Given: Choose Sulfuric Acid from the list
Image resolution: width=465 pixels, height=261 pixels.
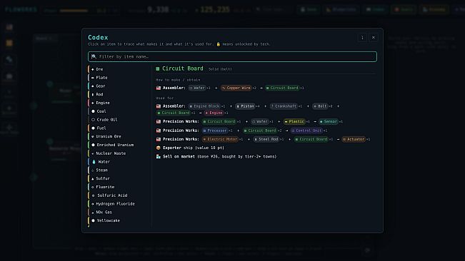Looking at the screenshot, I should click(119, 195).
